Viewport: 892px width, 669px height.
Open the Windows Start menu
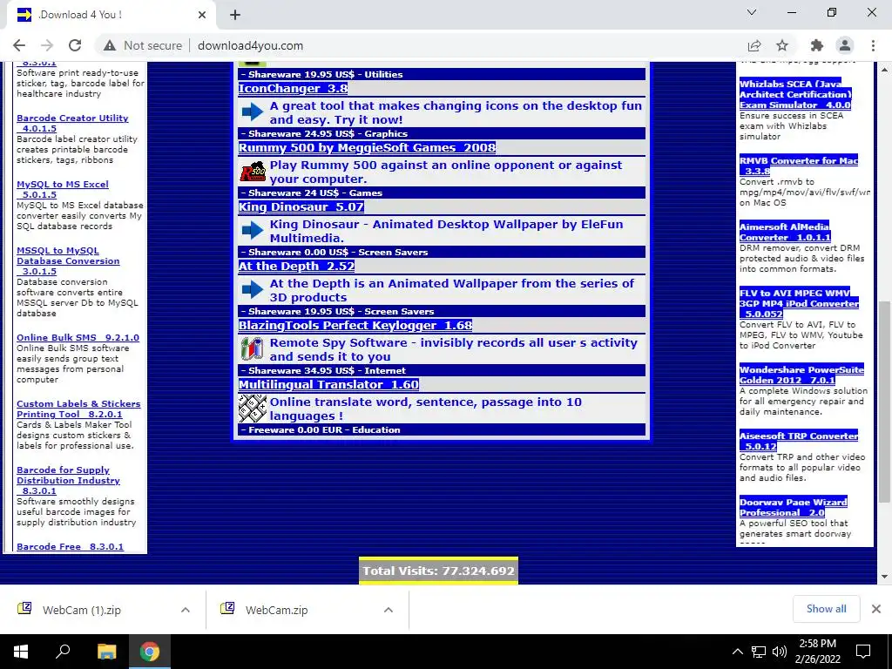pos(21,652)
